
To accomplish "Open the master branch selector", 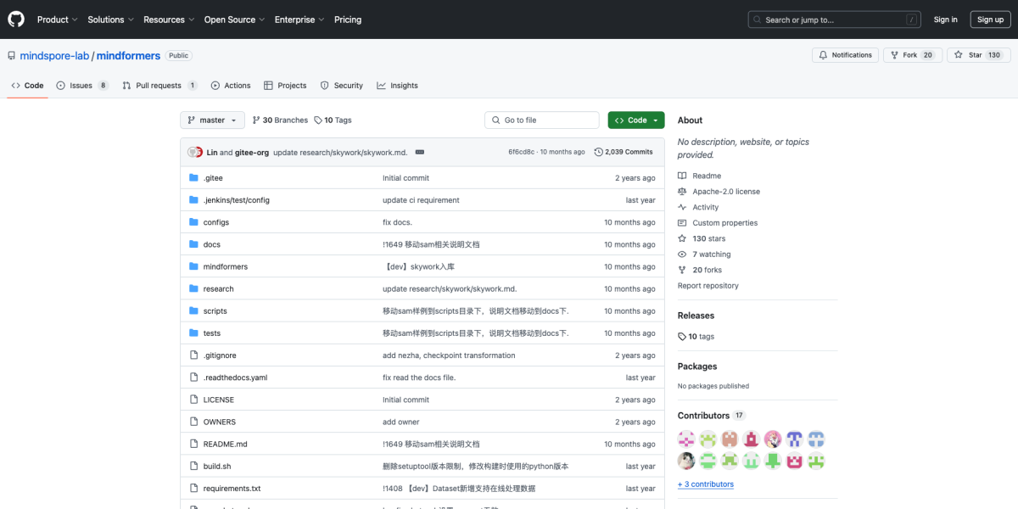I will point(212,120).
